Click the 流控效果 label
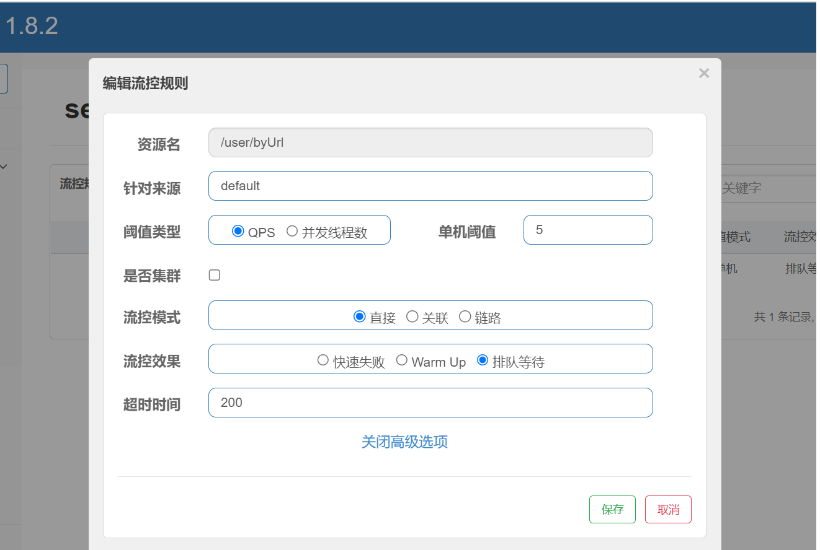The height and width of the screenshot is (550, 820). point(152,361)
